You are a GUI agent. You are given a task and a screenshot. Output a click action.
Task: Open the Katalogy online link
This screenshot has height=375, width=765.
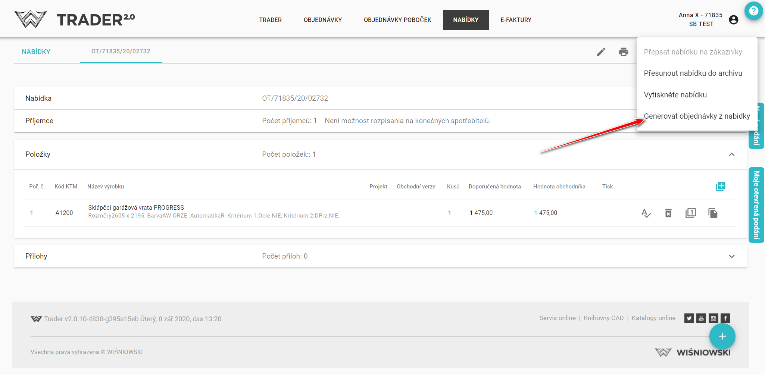point(653,318)
